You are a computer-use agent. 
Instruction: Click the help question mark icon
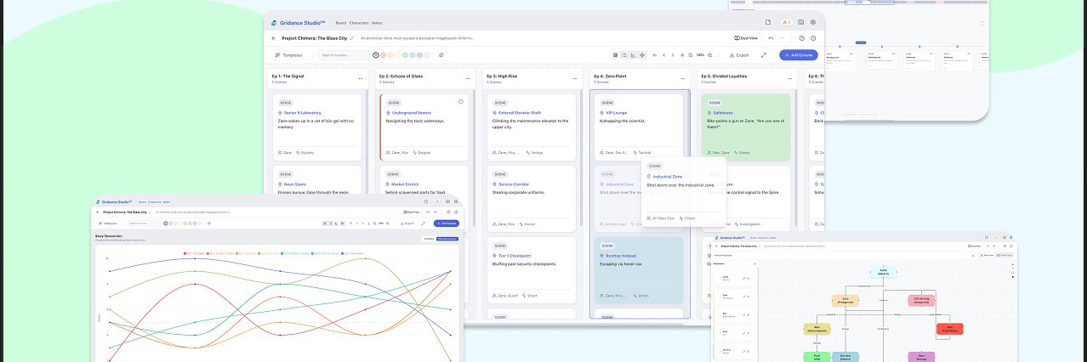pos(802,38)
